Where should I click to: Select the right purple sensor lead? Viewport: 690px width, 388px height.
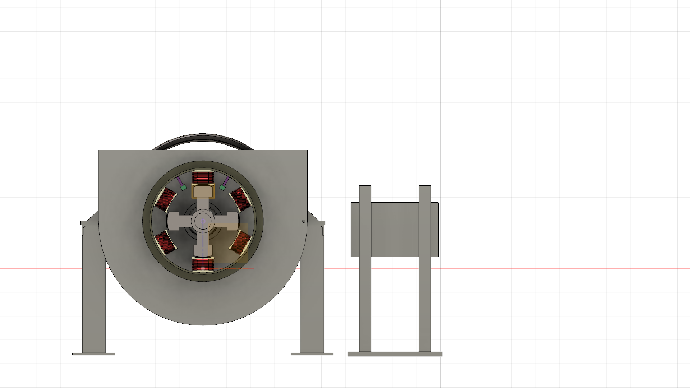tap(226, 181)
